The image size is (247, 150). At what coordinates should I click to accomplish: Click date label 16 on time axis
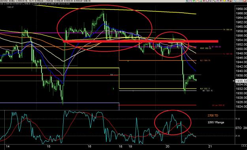pyautogui.click(x=89, y=146)
